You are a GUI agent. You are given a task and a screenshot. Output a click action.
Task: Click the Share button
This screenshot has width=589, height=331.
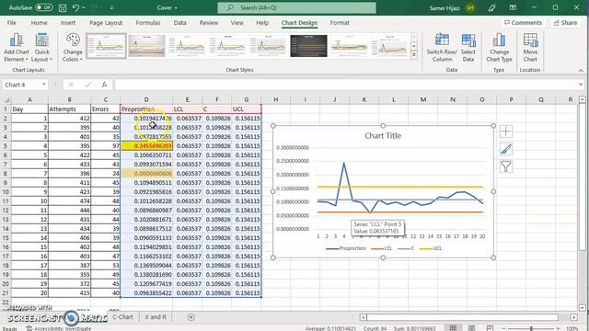pos(565,22)
